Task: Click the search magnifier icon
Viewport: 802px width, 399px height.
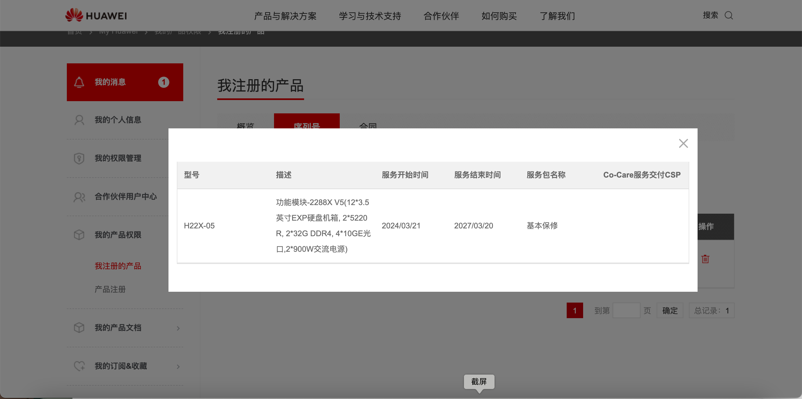Action: pyautogui.click(x=728, y=15)
